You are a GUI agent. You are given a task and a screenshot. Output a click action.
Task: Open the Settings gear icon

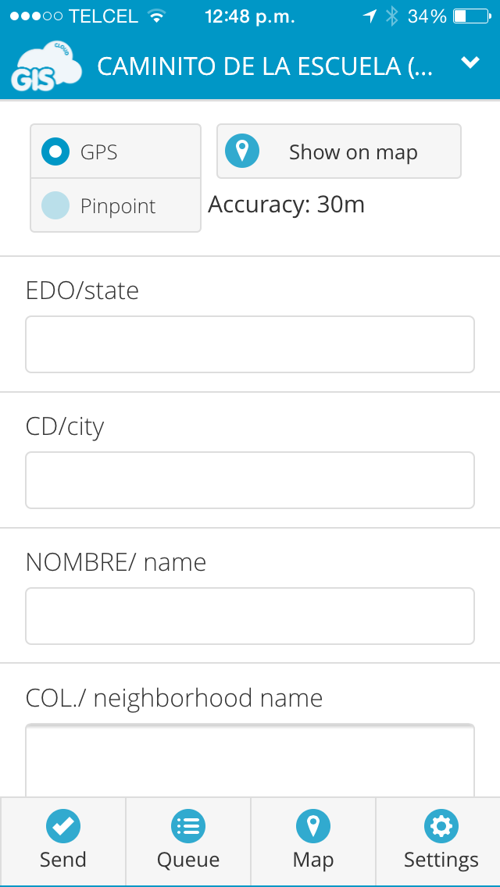pos(441,825)
